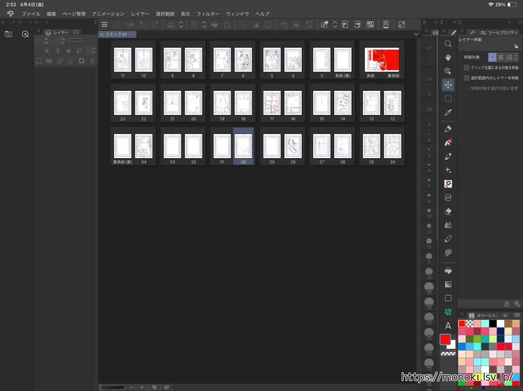Screen dimensions: 523x391
Task: Enable 選択範囲内のレイヤーを移動 checkbox
Action: [467, 78]
